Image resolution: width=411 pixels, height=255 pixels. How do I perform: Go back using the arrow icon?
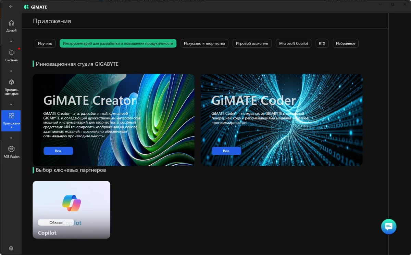[x=11, y=7]
